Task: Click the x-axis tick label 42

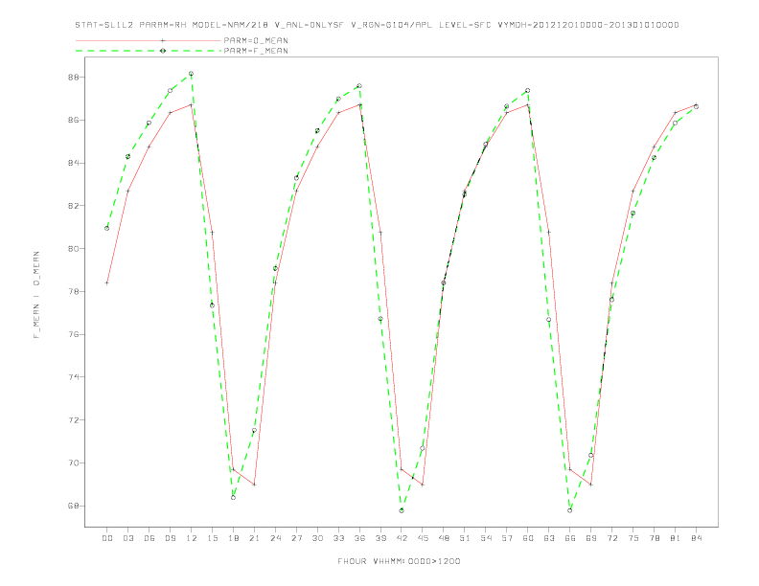Action: [x=402, y=538]
